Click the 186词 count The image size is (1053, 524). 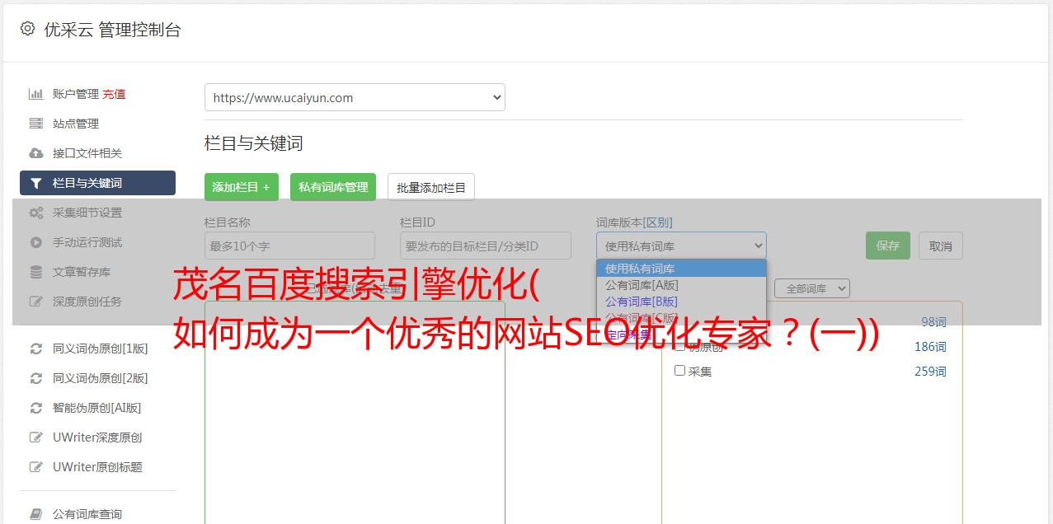(930, 347)
